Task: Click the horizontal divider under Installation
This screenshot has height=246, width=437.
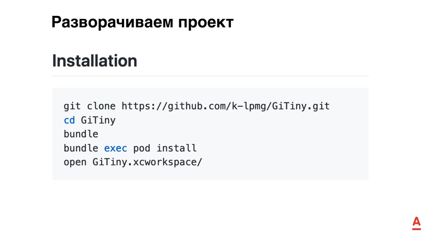Action: (x=210, y=76)
